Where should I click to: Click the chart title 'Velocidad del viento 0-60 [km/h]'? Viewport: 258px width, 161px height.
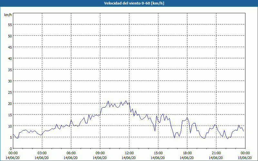click(x=134, y=3)
